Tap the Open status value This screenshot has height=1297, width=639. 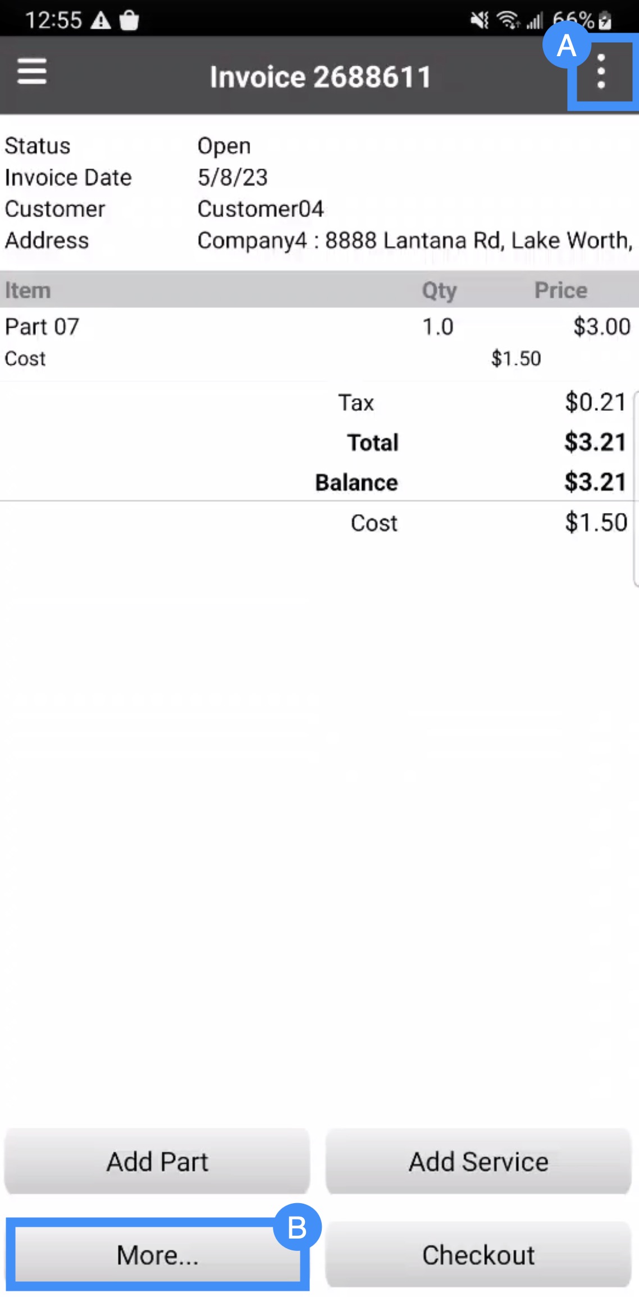pyautogui.click(x=224, y=146)
